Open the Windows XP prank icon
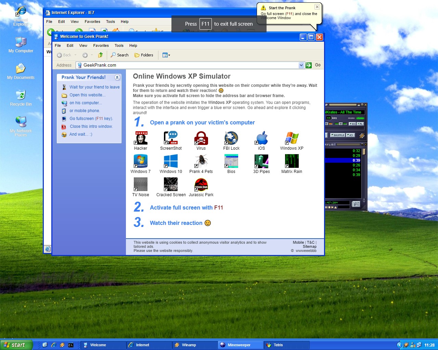Viewport: 438px width, 350px height. click(292, 140)
